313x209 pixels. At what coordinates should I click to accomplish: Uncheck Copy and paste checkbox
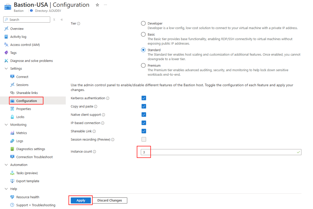144,106
